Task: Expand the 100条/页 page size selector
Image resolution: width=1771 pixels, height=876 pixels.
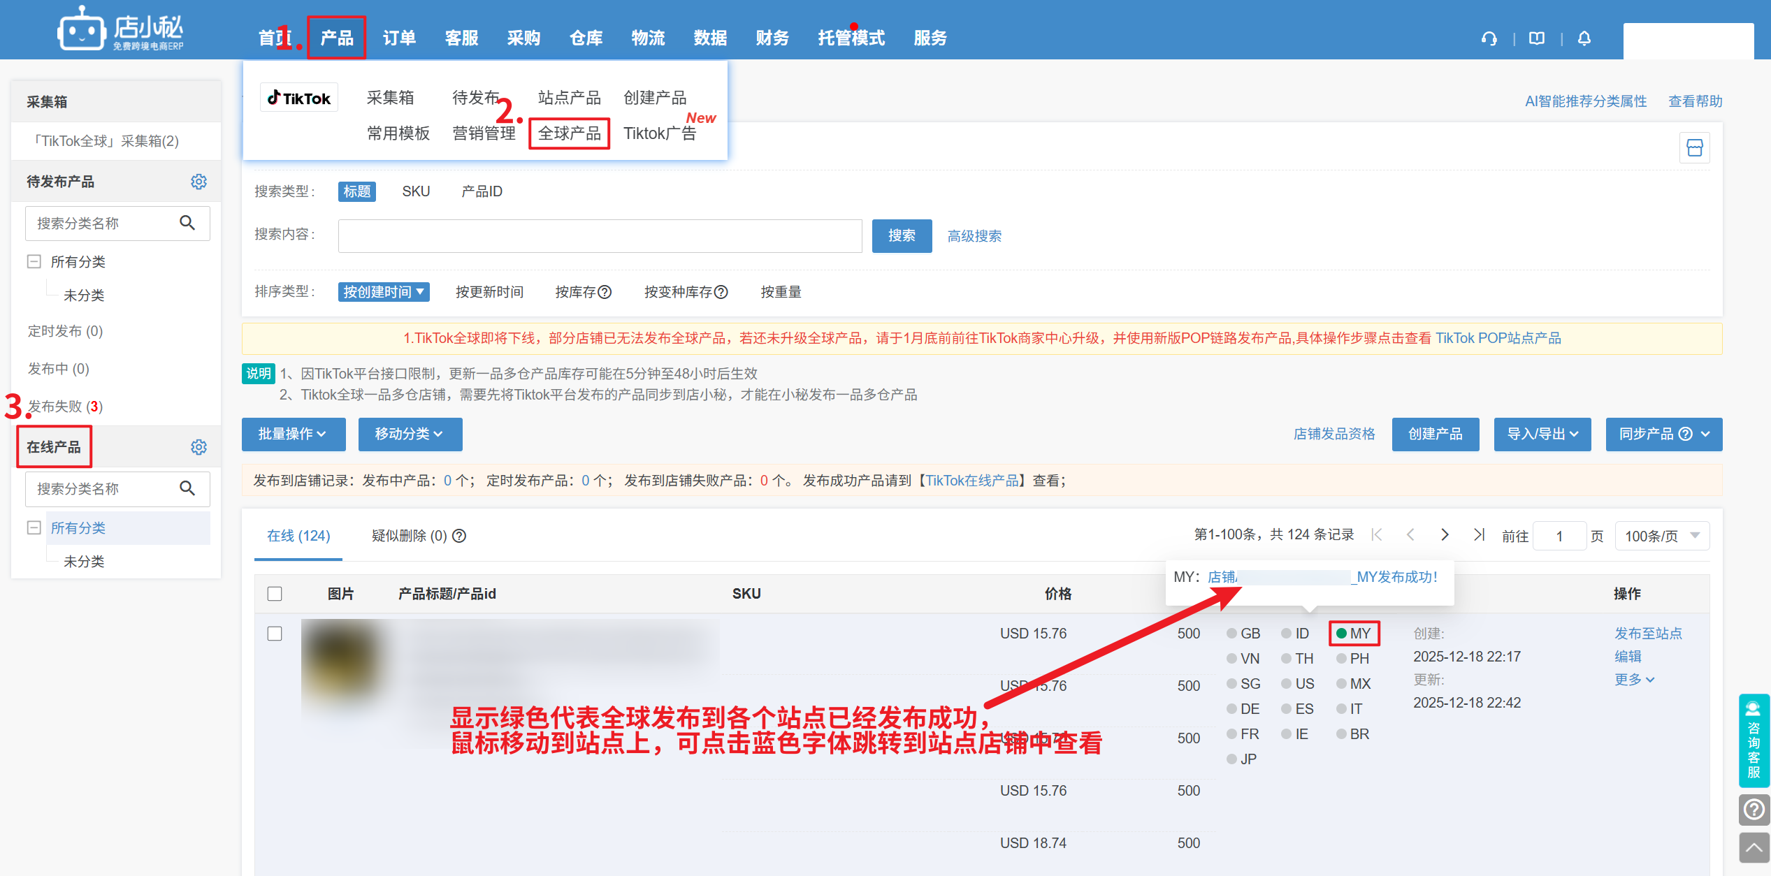Action: (x=1661, y=536)
